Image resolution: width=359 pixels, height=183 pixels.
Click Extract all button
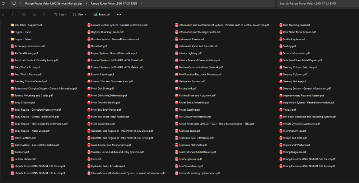[102, 14]
